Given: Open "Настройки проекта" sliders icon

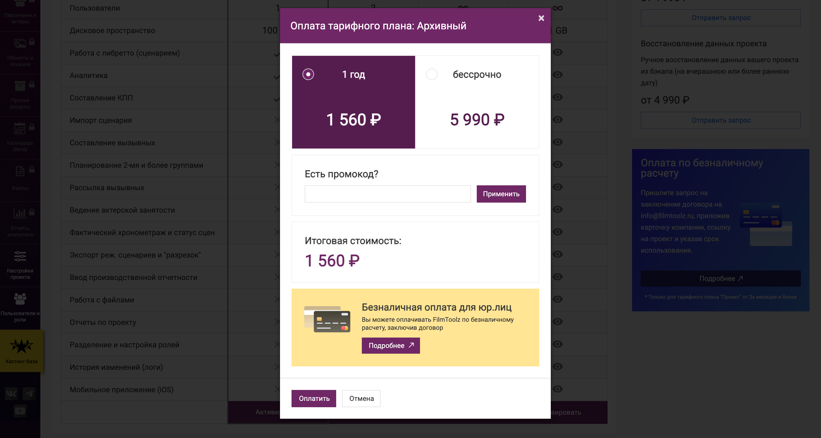Looking at the screenshot, I should tap(20, 256).
